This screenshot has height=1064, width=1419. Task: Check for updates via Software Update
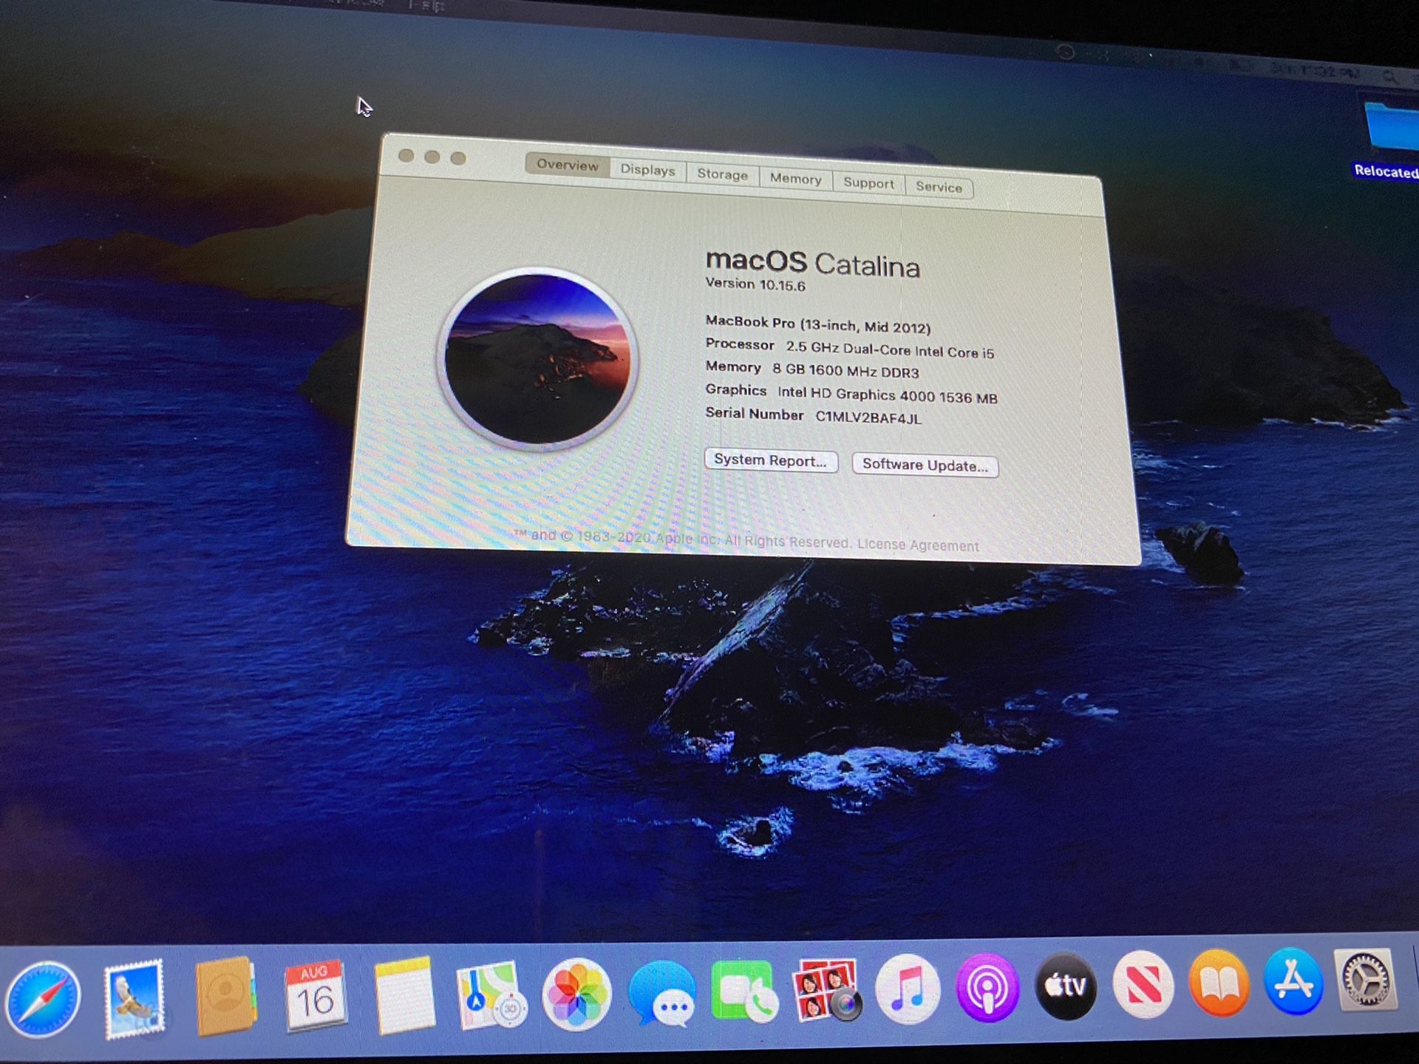tap(926, 465)
